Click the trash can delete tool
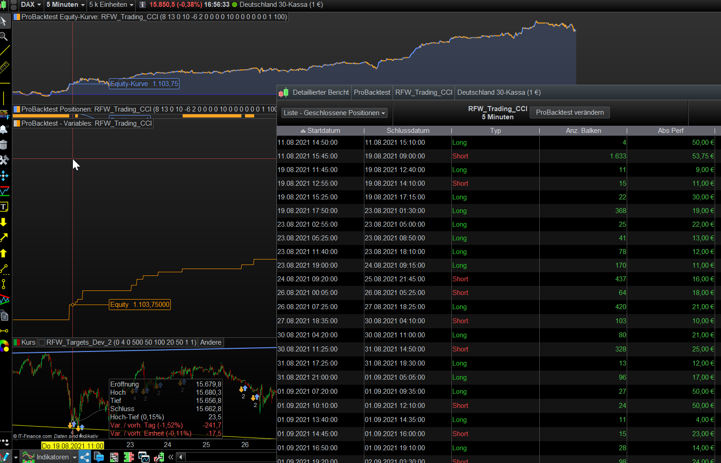The width and height of the screenshot is (721, 463). point(4,145)
